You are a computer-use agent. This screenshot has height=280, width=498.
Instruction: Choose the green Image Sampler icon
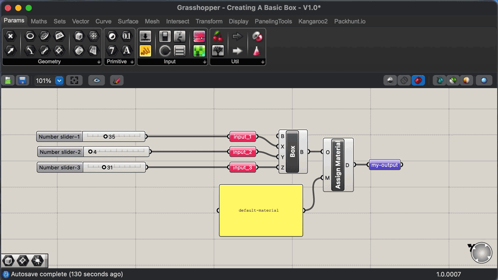click(199, 51)
